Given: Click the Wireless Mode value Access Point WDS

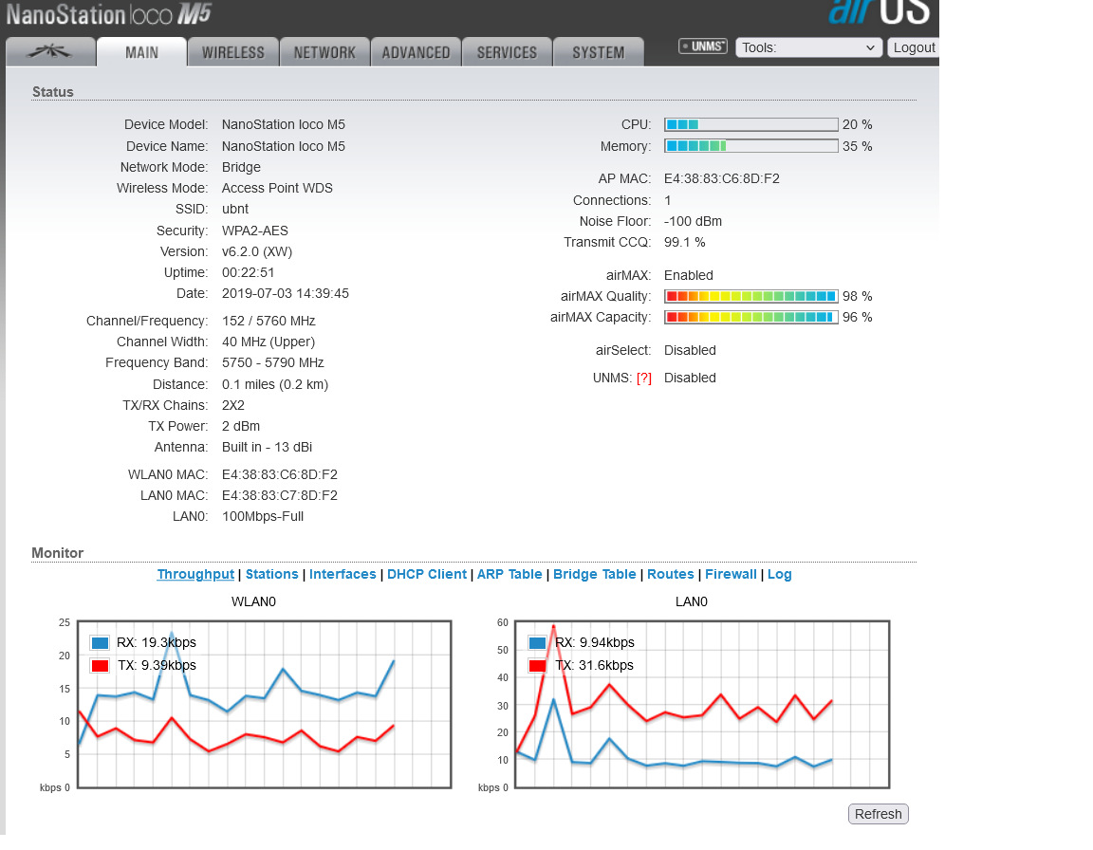Looking at the screenshot, I should point(277,189).
